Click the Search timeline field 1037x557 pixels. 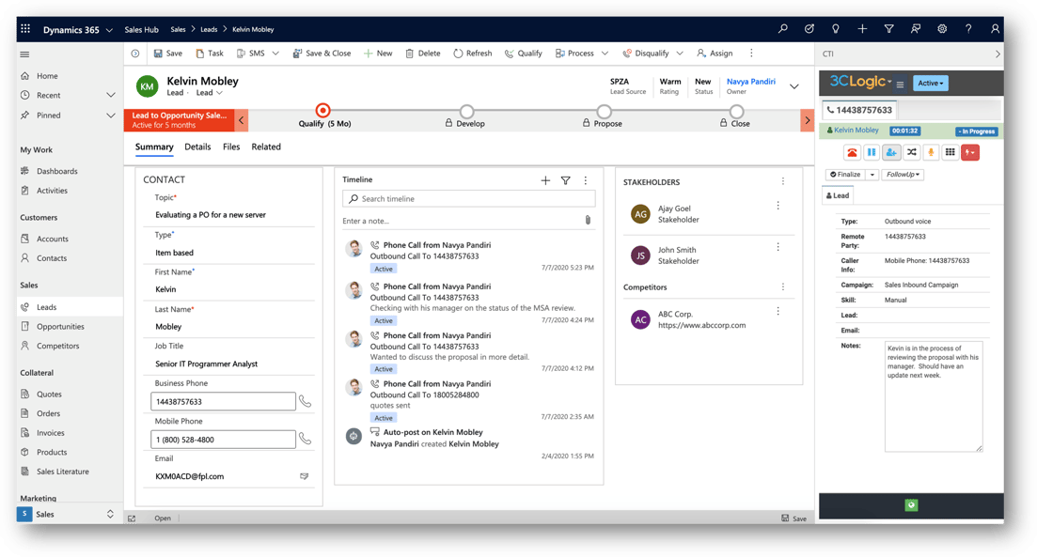[x=469, y=199]
